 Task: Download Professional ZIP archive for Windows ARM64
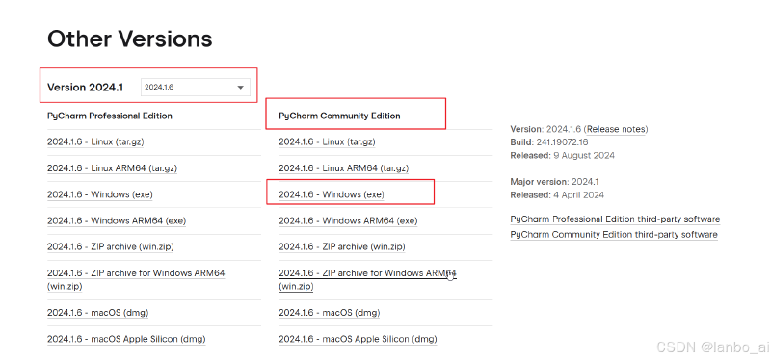pos(136,279)
